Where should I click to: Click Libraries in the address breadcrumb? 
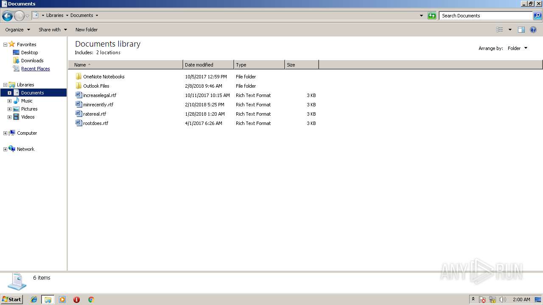pos(55,15)
